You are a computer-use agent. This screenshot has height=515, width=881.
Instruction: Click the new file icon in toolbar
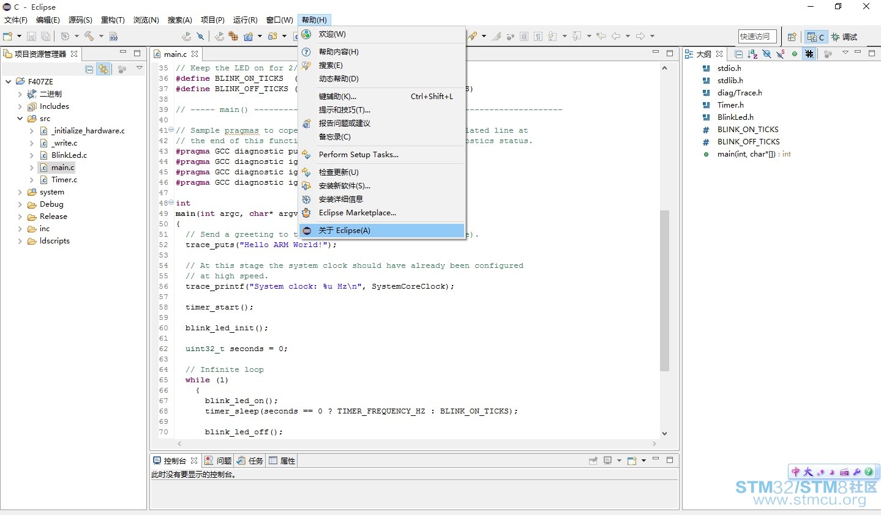coord(8,37)
